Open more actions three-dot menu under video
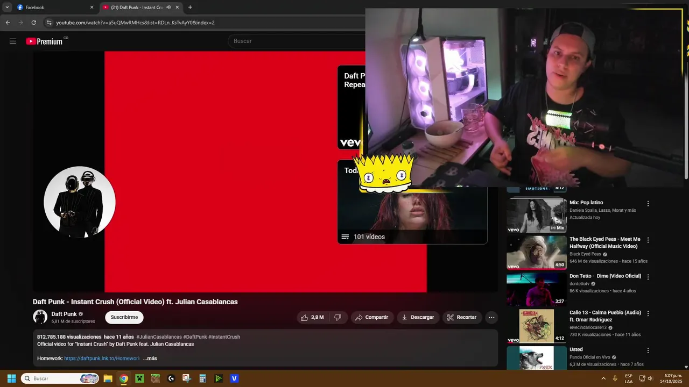The height and width of the screenshot is (387, 689). pos(491,317)
